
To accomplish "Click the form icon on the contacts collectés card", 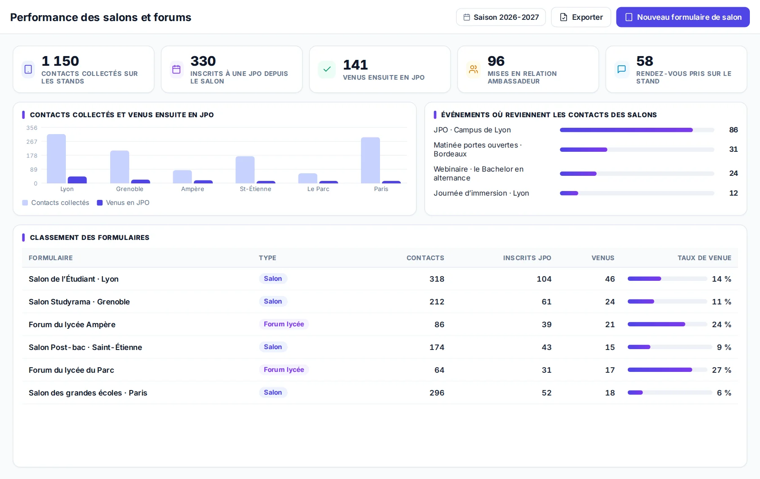I will click(x=28, y=69).
